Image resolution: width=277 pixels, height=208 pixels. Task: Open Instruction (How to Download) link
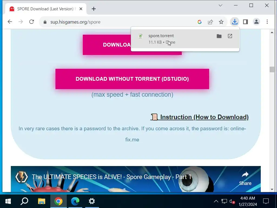click(200, 117)
